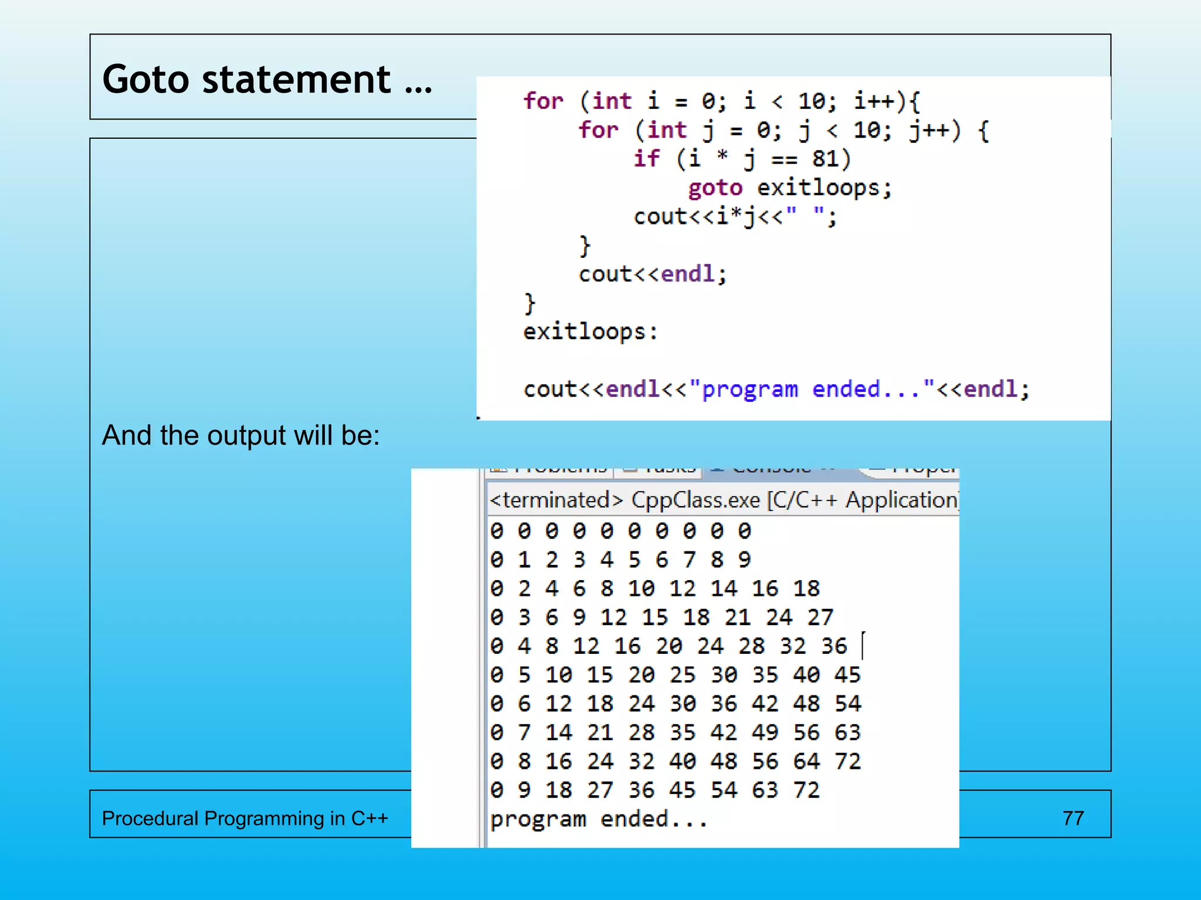Click the 'program ended...' cout statement in code
Screen dimensions: 1201x900
[776, 389]
